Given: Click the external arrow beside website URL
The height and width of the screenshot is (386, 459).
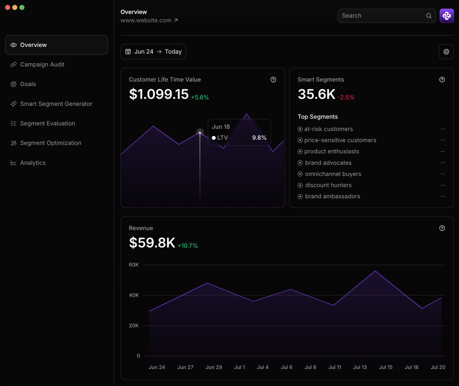Looking at the screenshot, I should [x=176, y=20].
